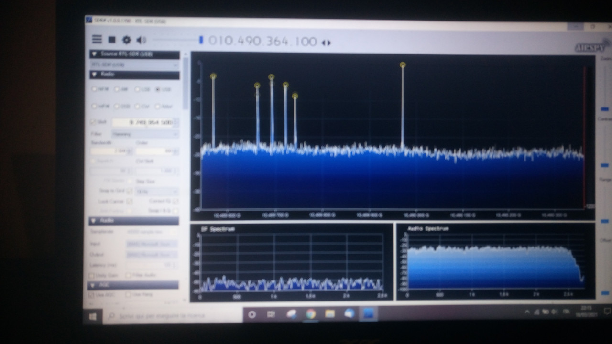Screen dimensions: 612x344
Task: Toggle the Snap to Grid checkbox
Action: [129, 191]
